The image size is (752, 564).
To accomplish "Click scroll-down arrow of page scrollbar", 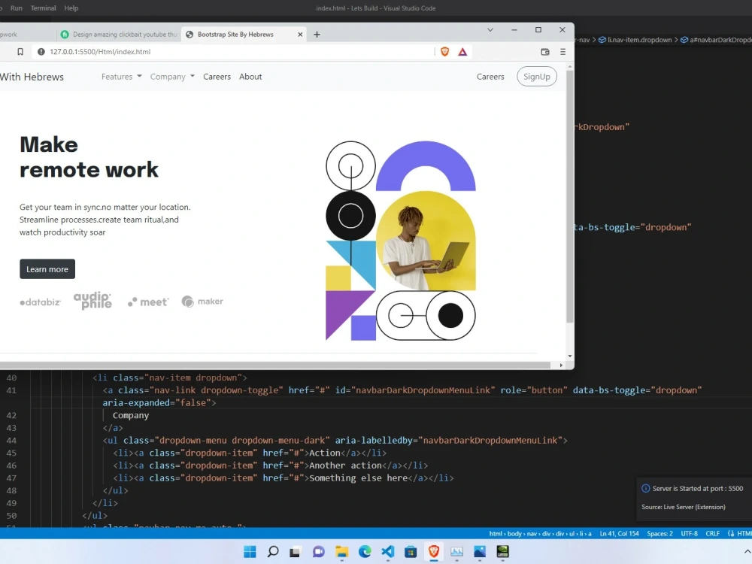I will (570, 356).
